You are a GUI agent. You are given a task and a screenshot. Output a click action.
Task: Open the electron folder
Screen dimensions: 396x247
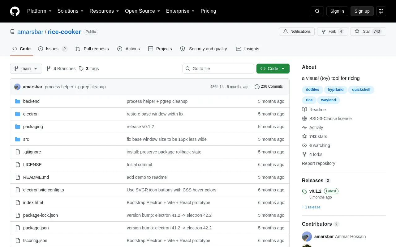pyautogui.click(x=31, y=114)
